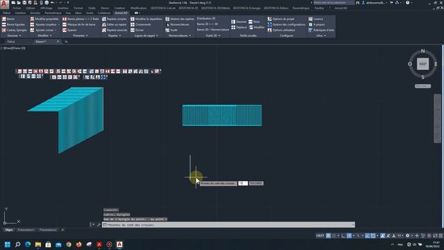Image resolution: width=444 pixels, height=250 pixels.
Task: Open Options du projet
Action: (x=280, y=19)
